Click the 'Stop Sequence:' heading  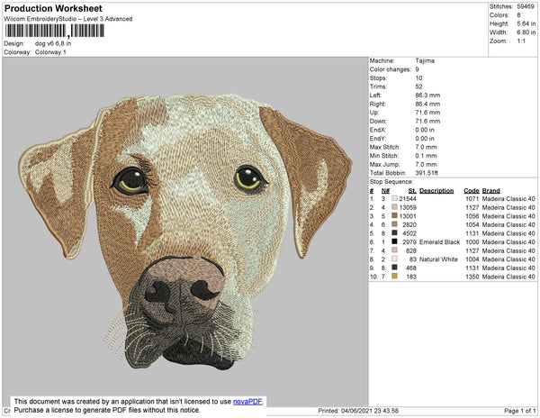click(391, 182)
